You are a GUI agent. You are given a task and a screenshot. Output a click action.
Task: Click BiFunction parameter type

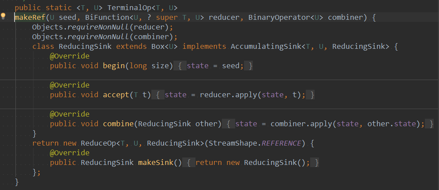(x=107, y=17)
